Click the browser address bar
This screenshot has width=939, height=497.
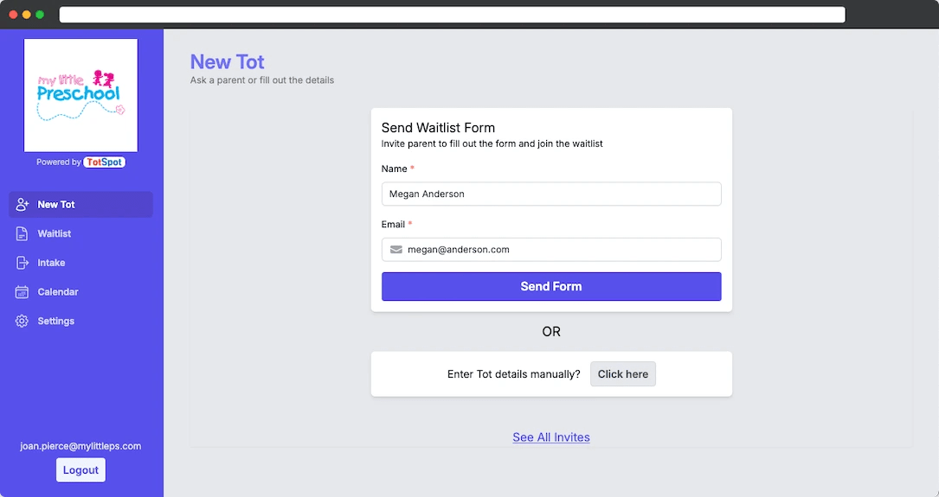click(x=452, y=15)
